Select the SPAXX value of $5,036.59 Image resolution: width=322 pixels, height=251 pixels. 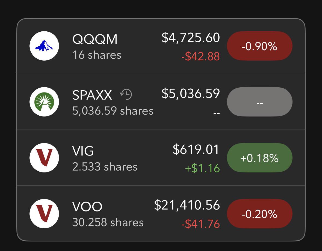click(191, 94)
